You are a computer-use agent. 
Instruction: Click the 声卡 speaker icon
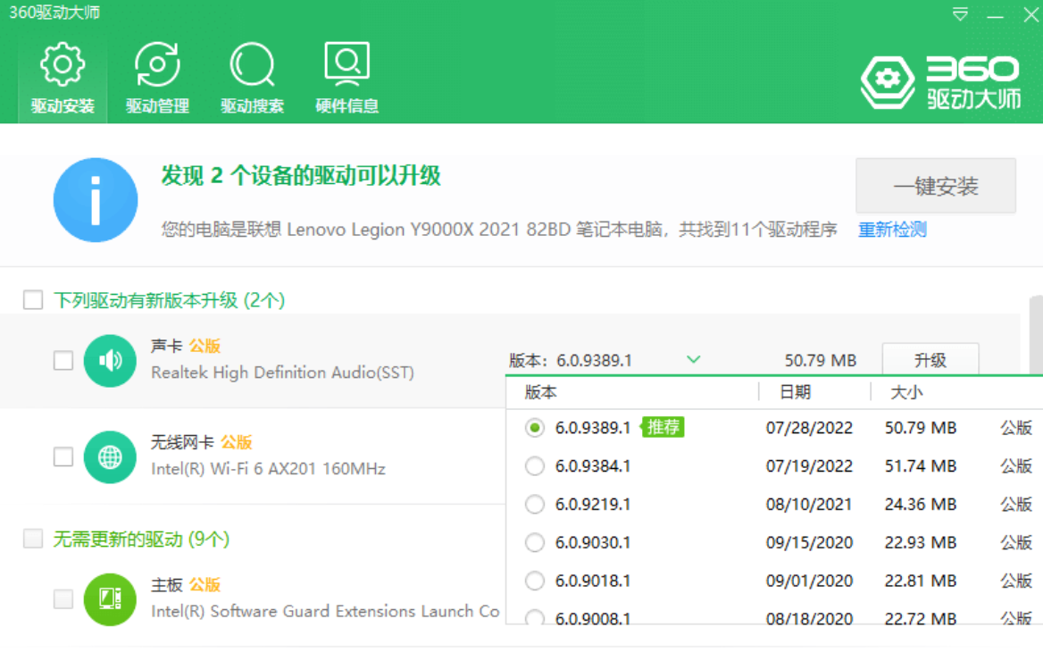[x=110, y=361]
